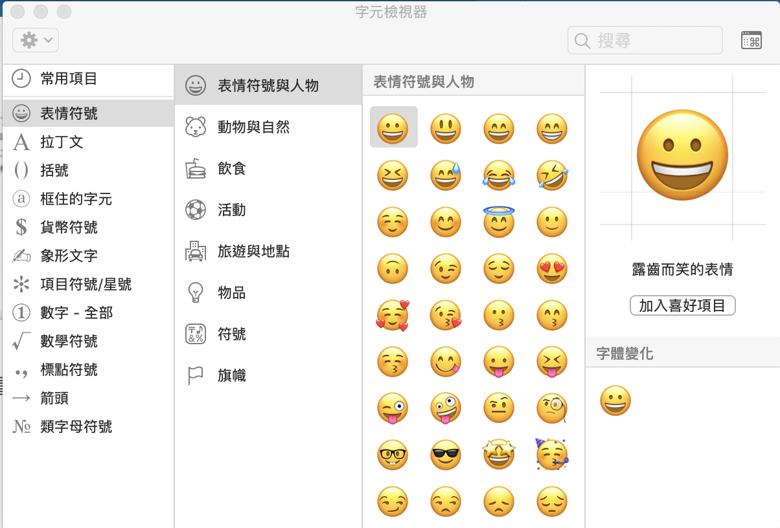Select 拉丁文 category
The width and height of the screenshot is (780, 528).
point(88,142)
